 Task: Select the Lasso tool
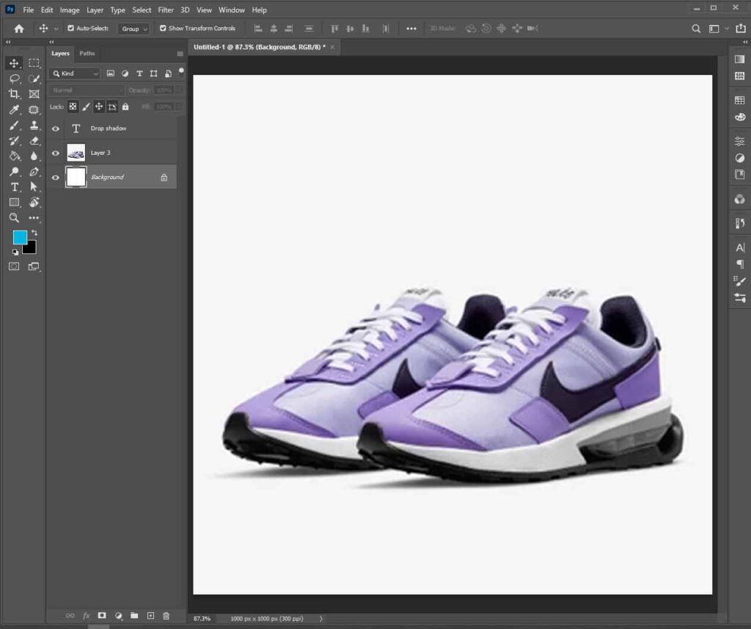click(14, 78)
